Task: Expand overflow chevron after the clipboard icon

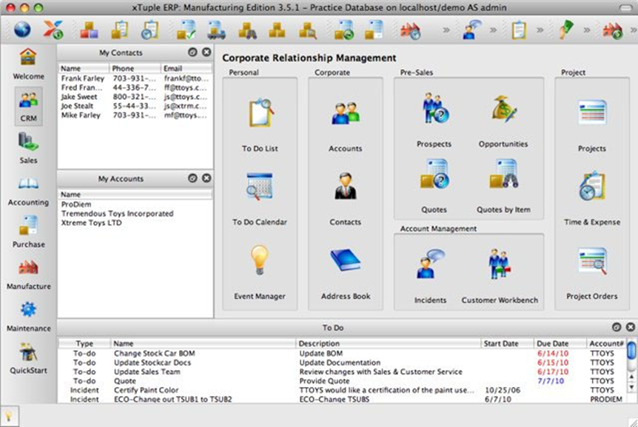Action: 540,30
